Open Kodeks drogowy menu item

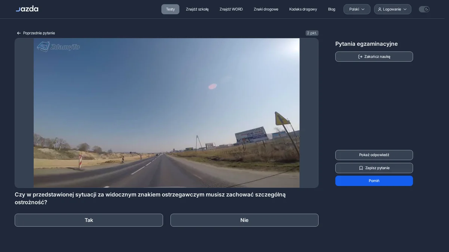tap(303, 9)
